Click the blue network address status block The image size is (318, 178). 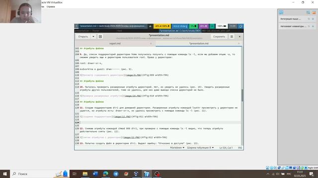tap(180, 26)
